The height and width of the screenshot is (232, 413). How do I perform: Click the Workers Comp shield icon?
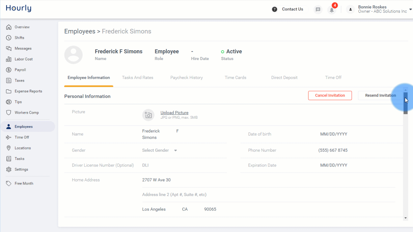[x=9, y=113]
